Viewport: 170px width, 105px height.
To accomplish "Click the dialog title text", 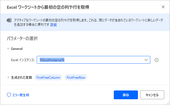I will [48, 7].
